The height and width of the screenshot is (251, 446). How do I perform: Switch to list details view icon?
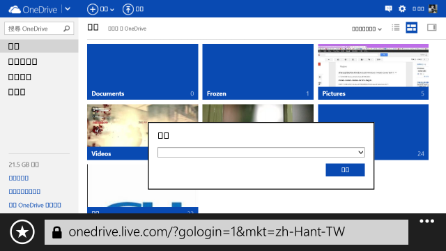pos(396,28)
